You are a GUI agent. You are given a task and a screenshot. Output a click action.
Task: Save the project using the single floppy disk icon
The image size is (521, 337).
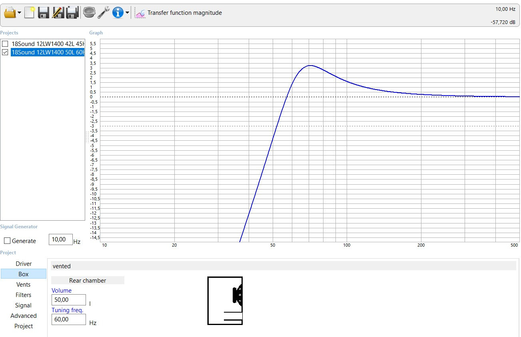coord(43,13)
